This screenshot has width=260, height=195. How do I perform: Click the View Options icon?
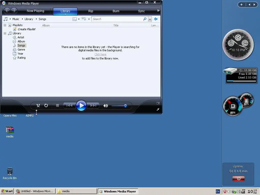point(84,19)
